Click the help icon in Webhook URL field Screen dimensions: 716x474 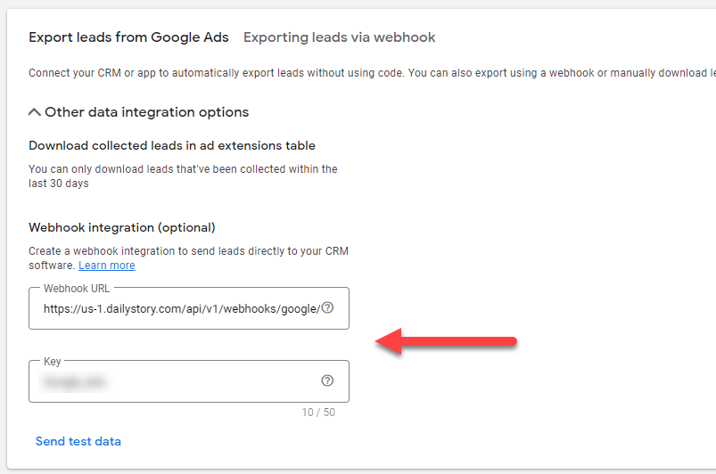[x=327, y=308]
